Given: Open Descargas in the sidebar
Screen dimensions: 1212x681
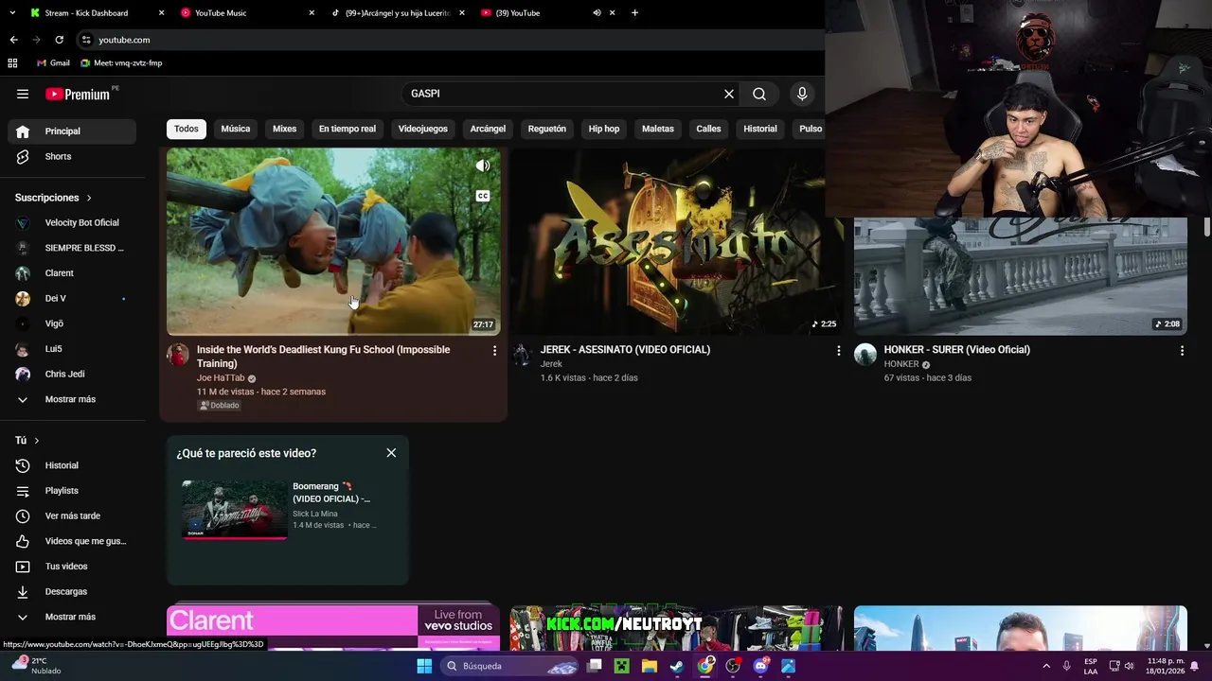Looking at the screenshot, I should pos(72,591).
